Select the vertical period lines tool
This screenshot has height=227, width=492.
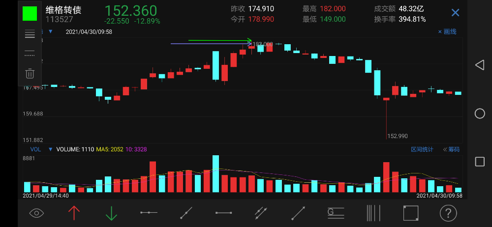(x=373, y=213)
